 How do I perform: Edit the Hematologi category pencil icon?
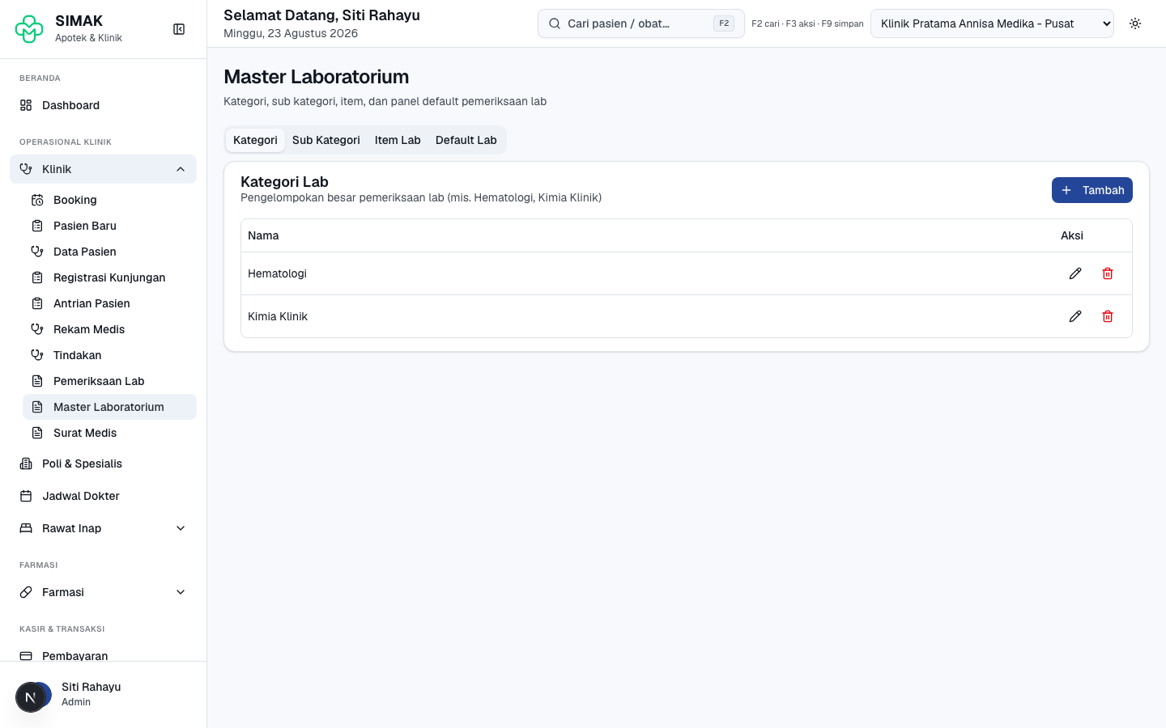[x=1075, y=273]
